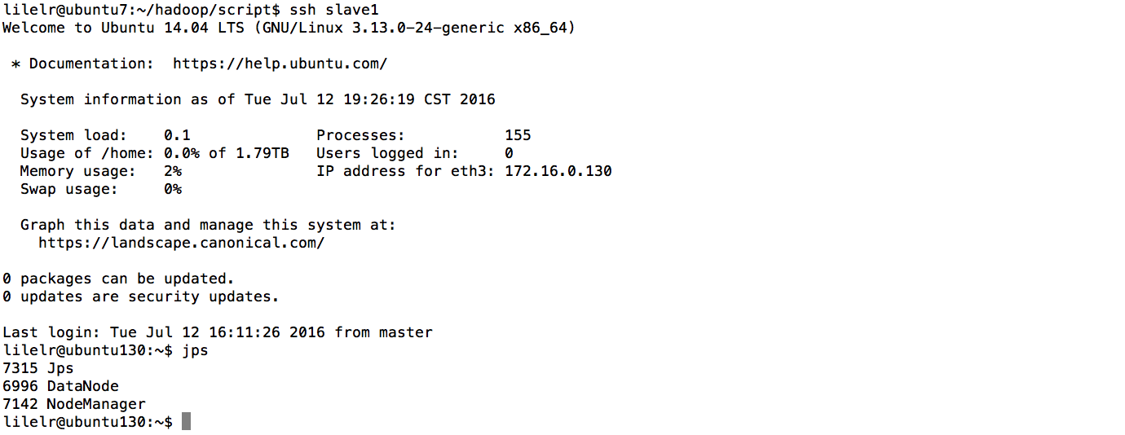Image resolution: width=1125 pixels, height=435 pixels.
Task: Click the memory usage value 2%
Action: 172,171
